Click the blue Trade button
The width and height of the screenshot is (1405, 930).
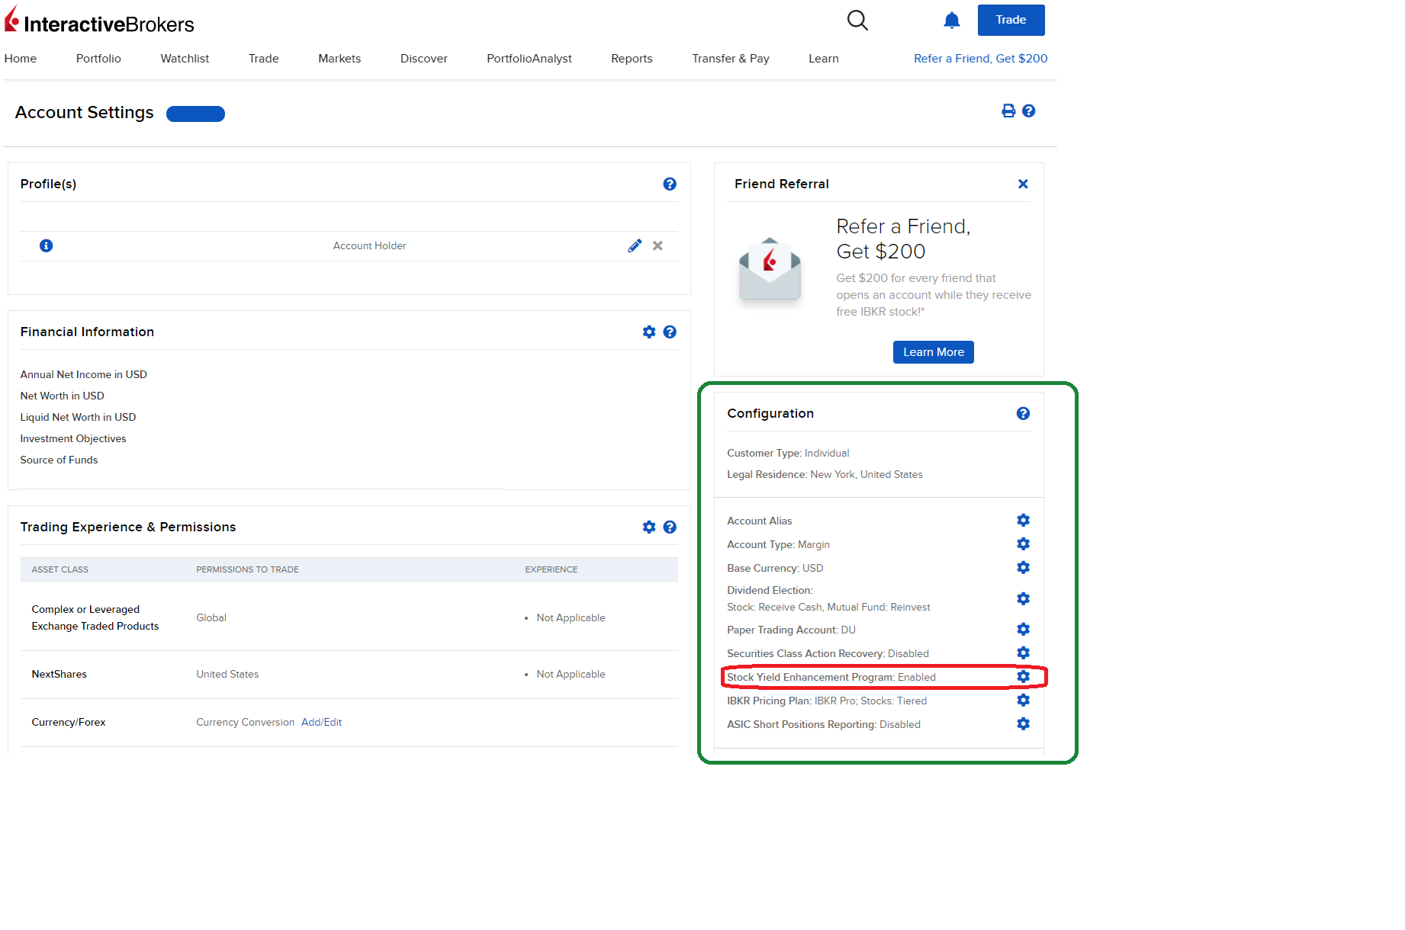[x=1011, y=20]
